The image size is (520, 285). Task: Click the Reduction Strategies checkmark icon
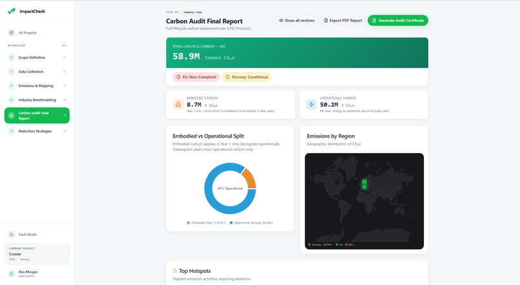12,131
